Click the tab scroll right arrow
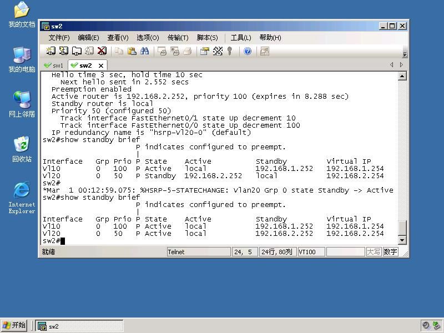 click(x=401, y=64)
